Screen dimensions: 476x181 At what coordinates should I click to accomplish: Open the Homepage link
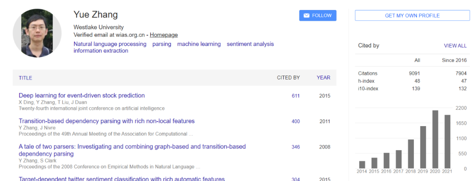point(164,35)
